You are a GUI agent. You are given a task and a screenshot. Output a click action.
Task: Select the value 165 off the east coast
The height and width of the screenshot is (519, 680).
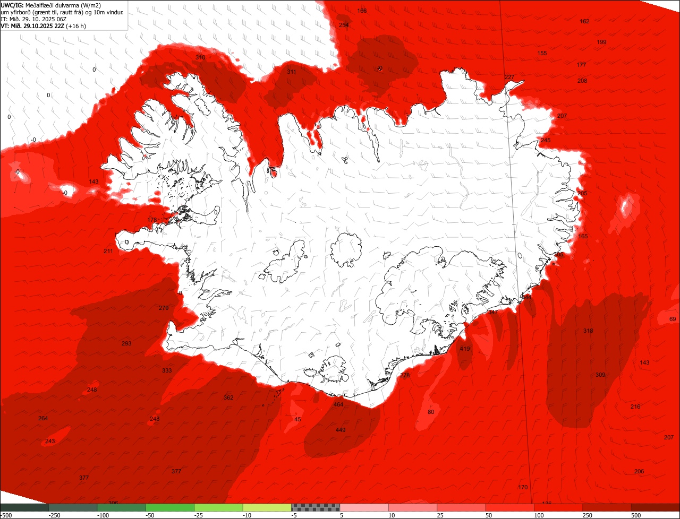pyautogui.click(x=583, y=236)
